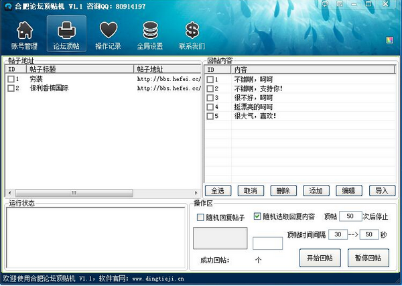Click the chat bubble title bar icon
402x286 pixels.
(x=326, y=4)
